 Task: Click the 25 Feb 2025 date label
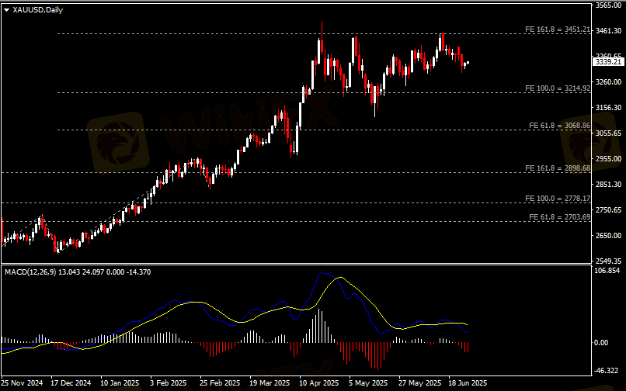(220, 383)
